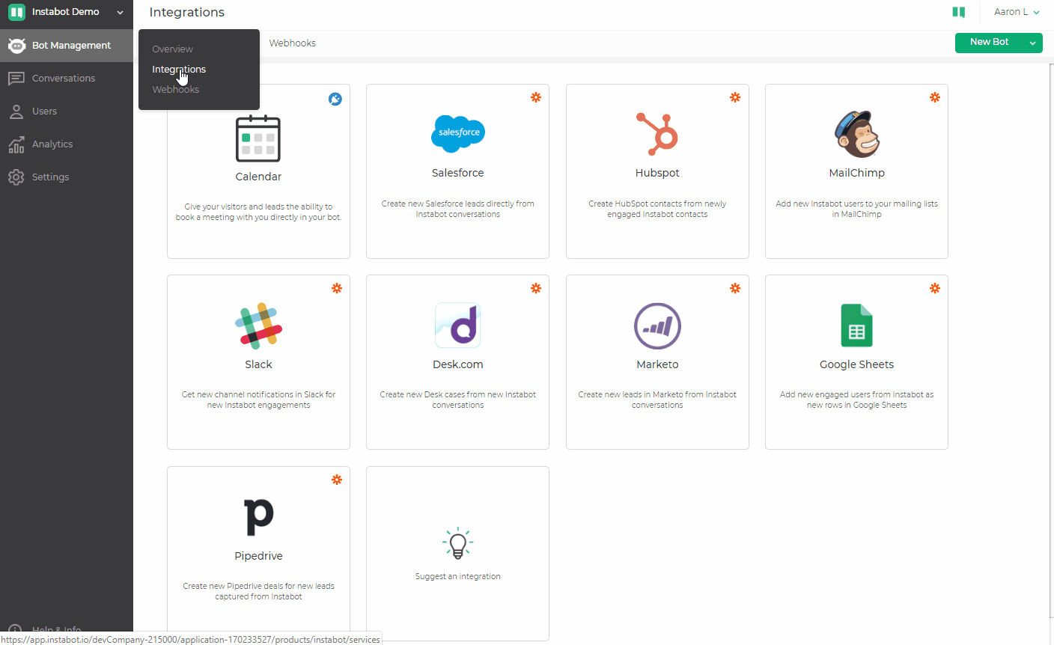Click 'Create new Salesforce leads' description text
Screen dimensions: 1054x645
(458, 209)
